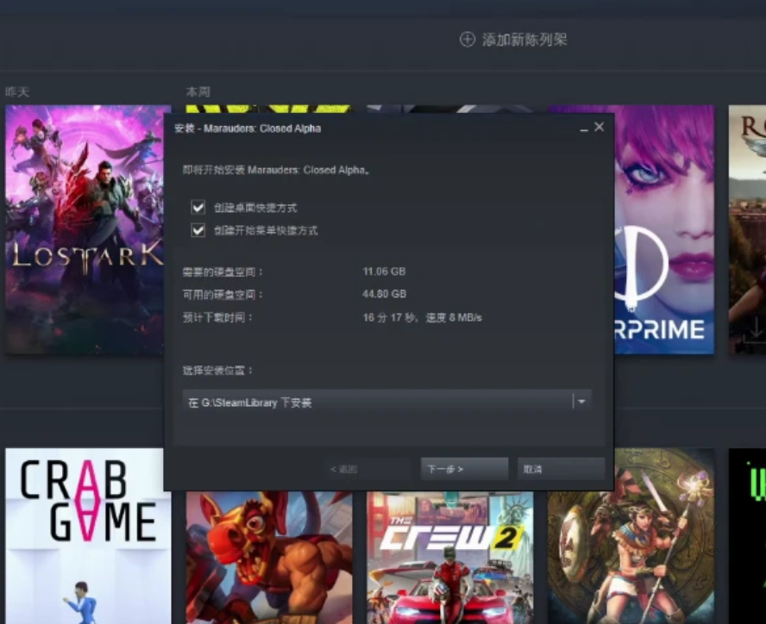Expand the install location dropdown arrow
The width and height of the screenshot is (766, 624).
click(x=581, y=402)
